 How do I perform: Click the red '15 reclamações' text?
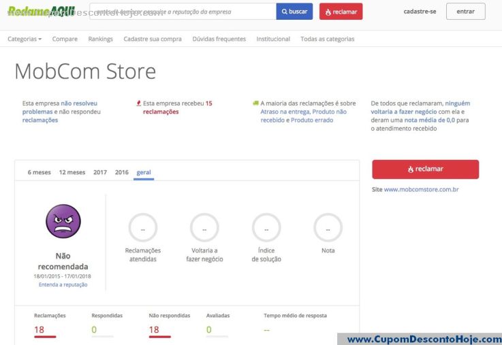pos(177,108)
